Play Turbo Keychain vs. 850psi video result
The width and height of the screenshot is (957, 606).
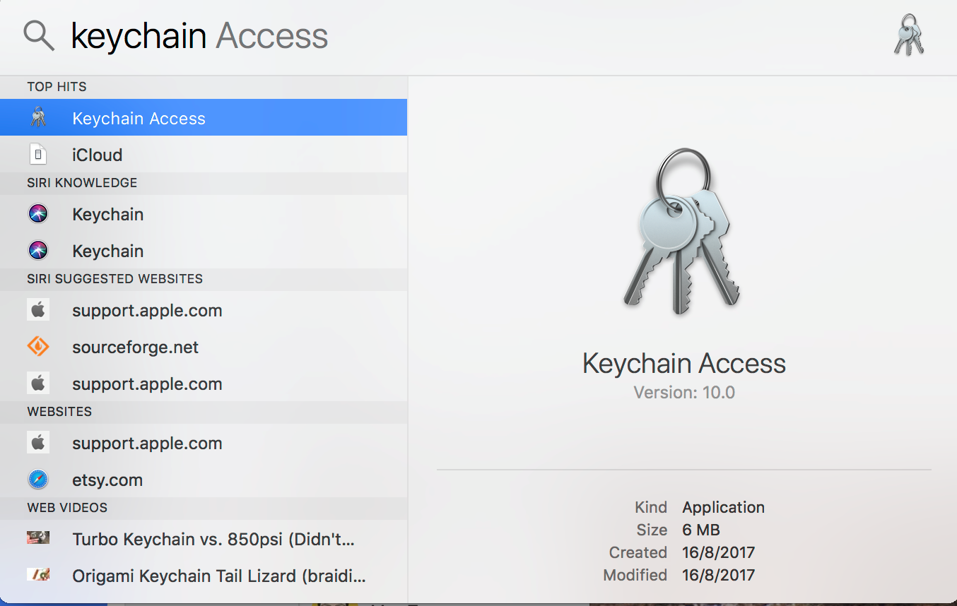pyautogui.click(x=213, y=540)
